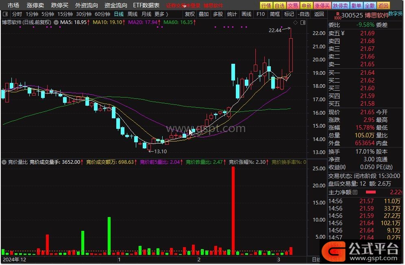Image resolution: width=405 pixels, height=265 pixels.
Task: Open the 资金流向 menu
Action: tap(116, 5)
